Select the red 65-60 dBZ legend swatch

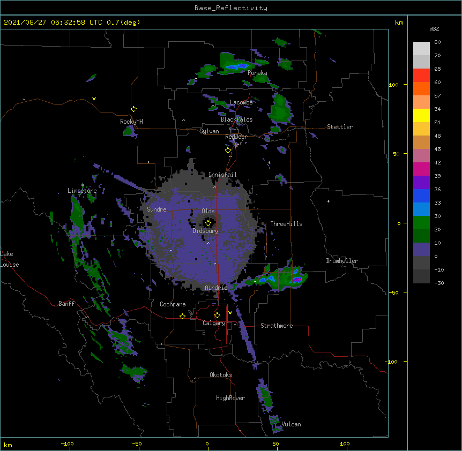[421, 76]
